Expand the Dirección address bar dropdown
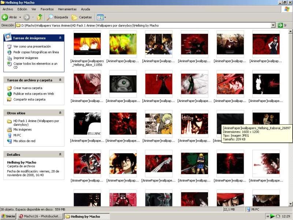Image resolution: width=293 pixels, height=220 pixels. 273,25
